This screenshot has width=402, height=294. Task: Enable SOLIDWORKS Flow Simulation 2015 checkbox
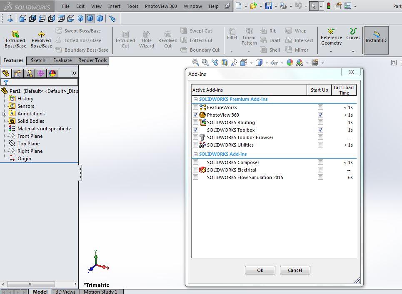point(196,177)
